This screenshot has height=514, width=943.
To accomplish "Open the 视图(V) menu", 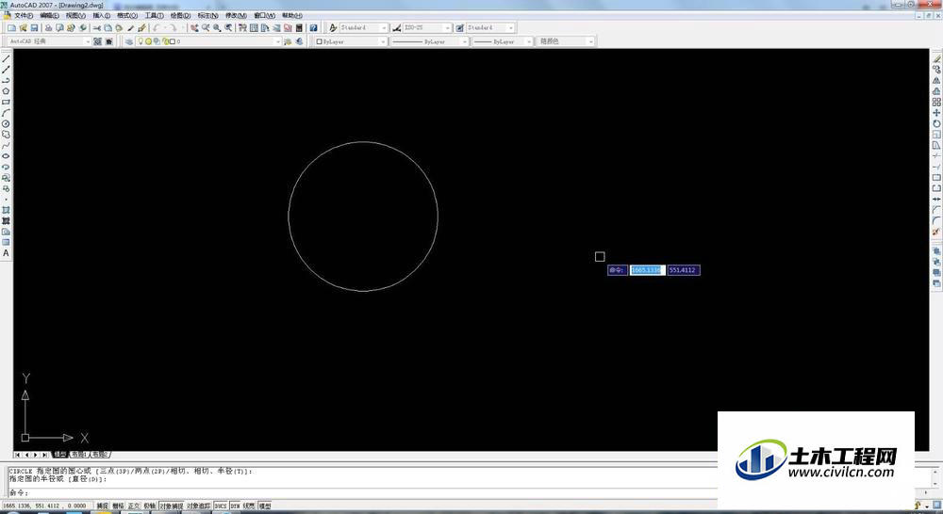I will [75, 16].
